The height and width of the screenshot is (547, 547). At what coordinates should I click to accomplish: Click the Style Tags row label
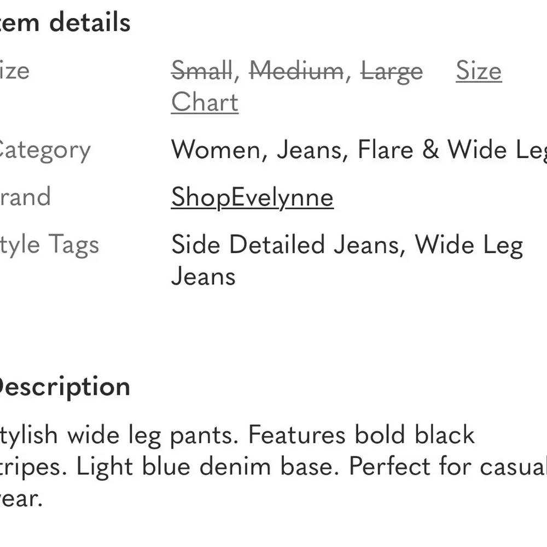(x=49, y=245)
